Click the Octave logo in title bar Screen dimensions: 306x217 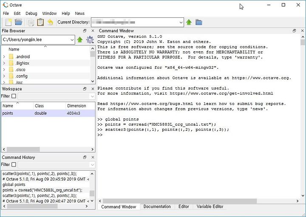click(x=6, y=5)
